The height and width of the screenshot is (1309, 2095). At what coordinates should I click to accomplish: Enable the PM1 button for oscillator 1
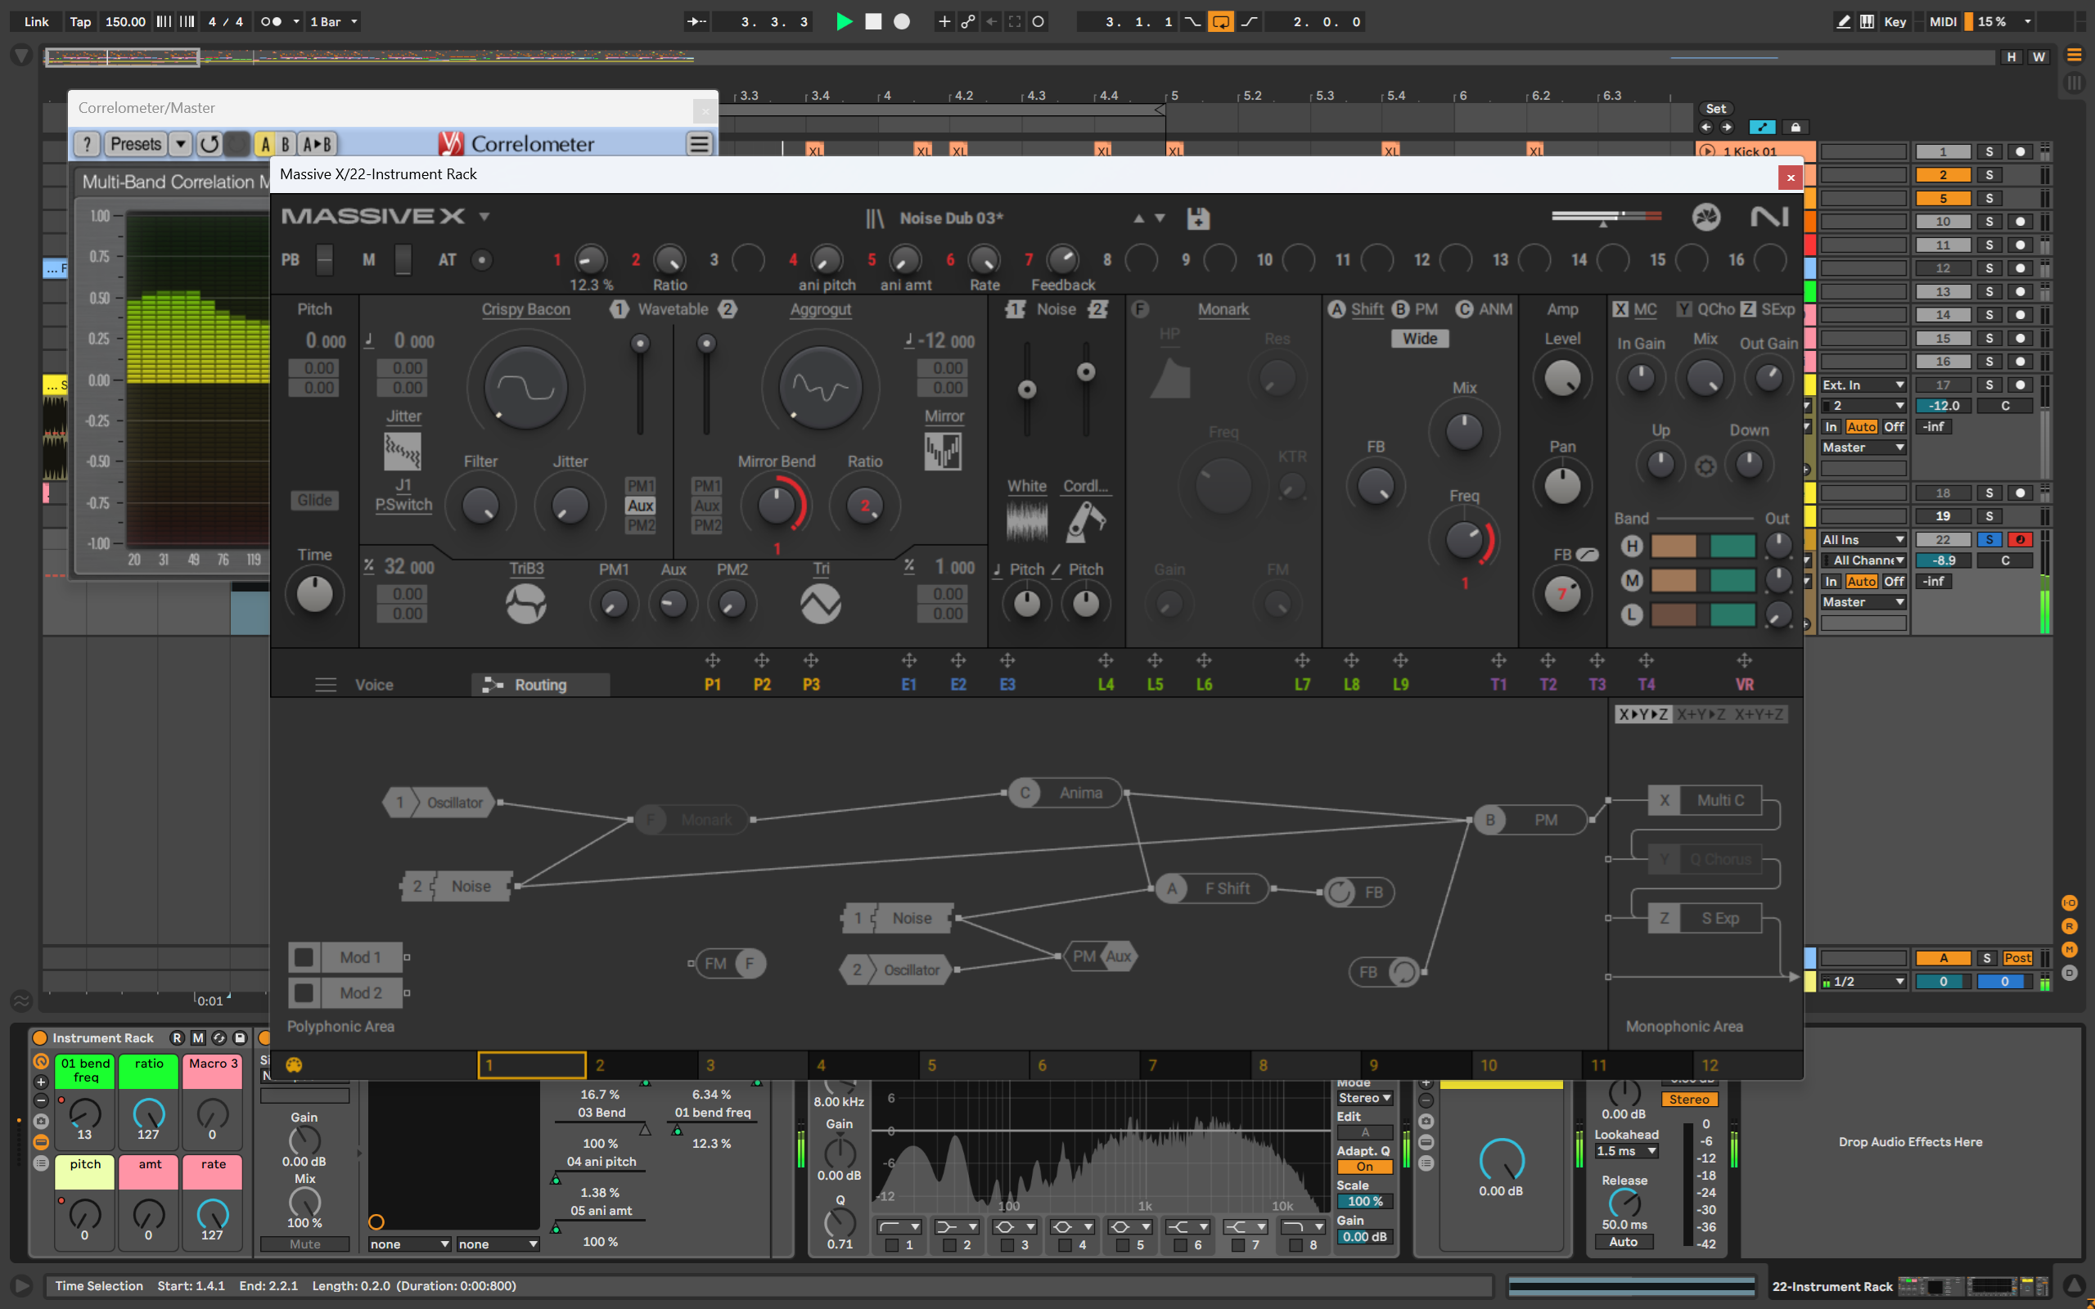(x=641, y=486)
